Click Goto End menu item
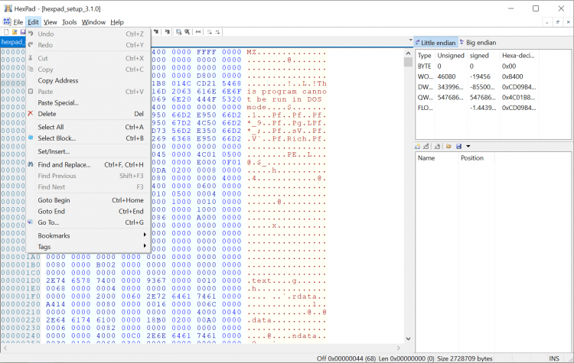Image resolution: width=574 pixels, height=363 pixels. coord(51,211)
